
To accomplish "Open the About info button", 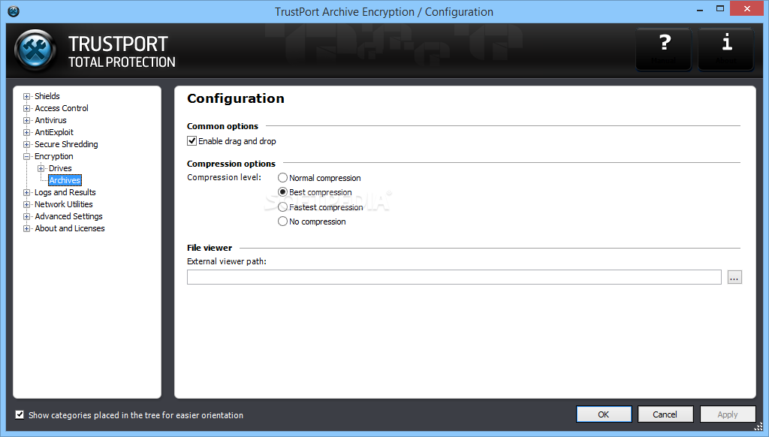I will pos(726,49).
